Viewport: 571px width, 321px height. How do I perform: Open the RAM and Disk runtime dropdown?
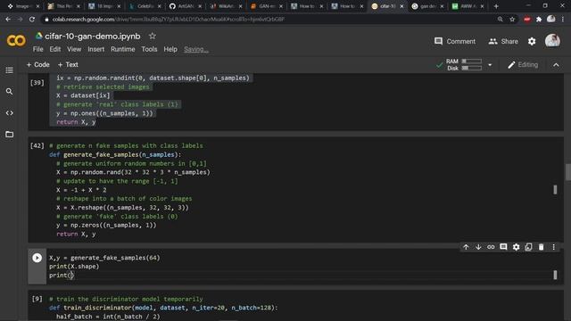(x=490, y=65)
